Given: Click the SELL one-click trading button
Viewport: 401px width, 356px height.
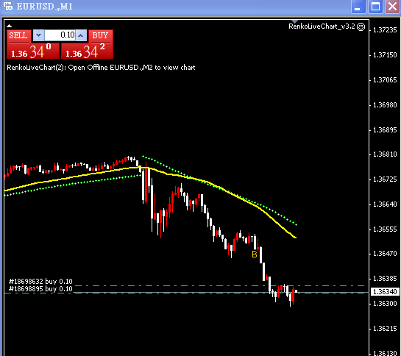Looking at the screenshot, I should click(x=19, y=35).
